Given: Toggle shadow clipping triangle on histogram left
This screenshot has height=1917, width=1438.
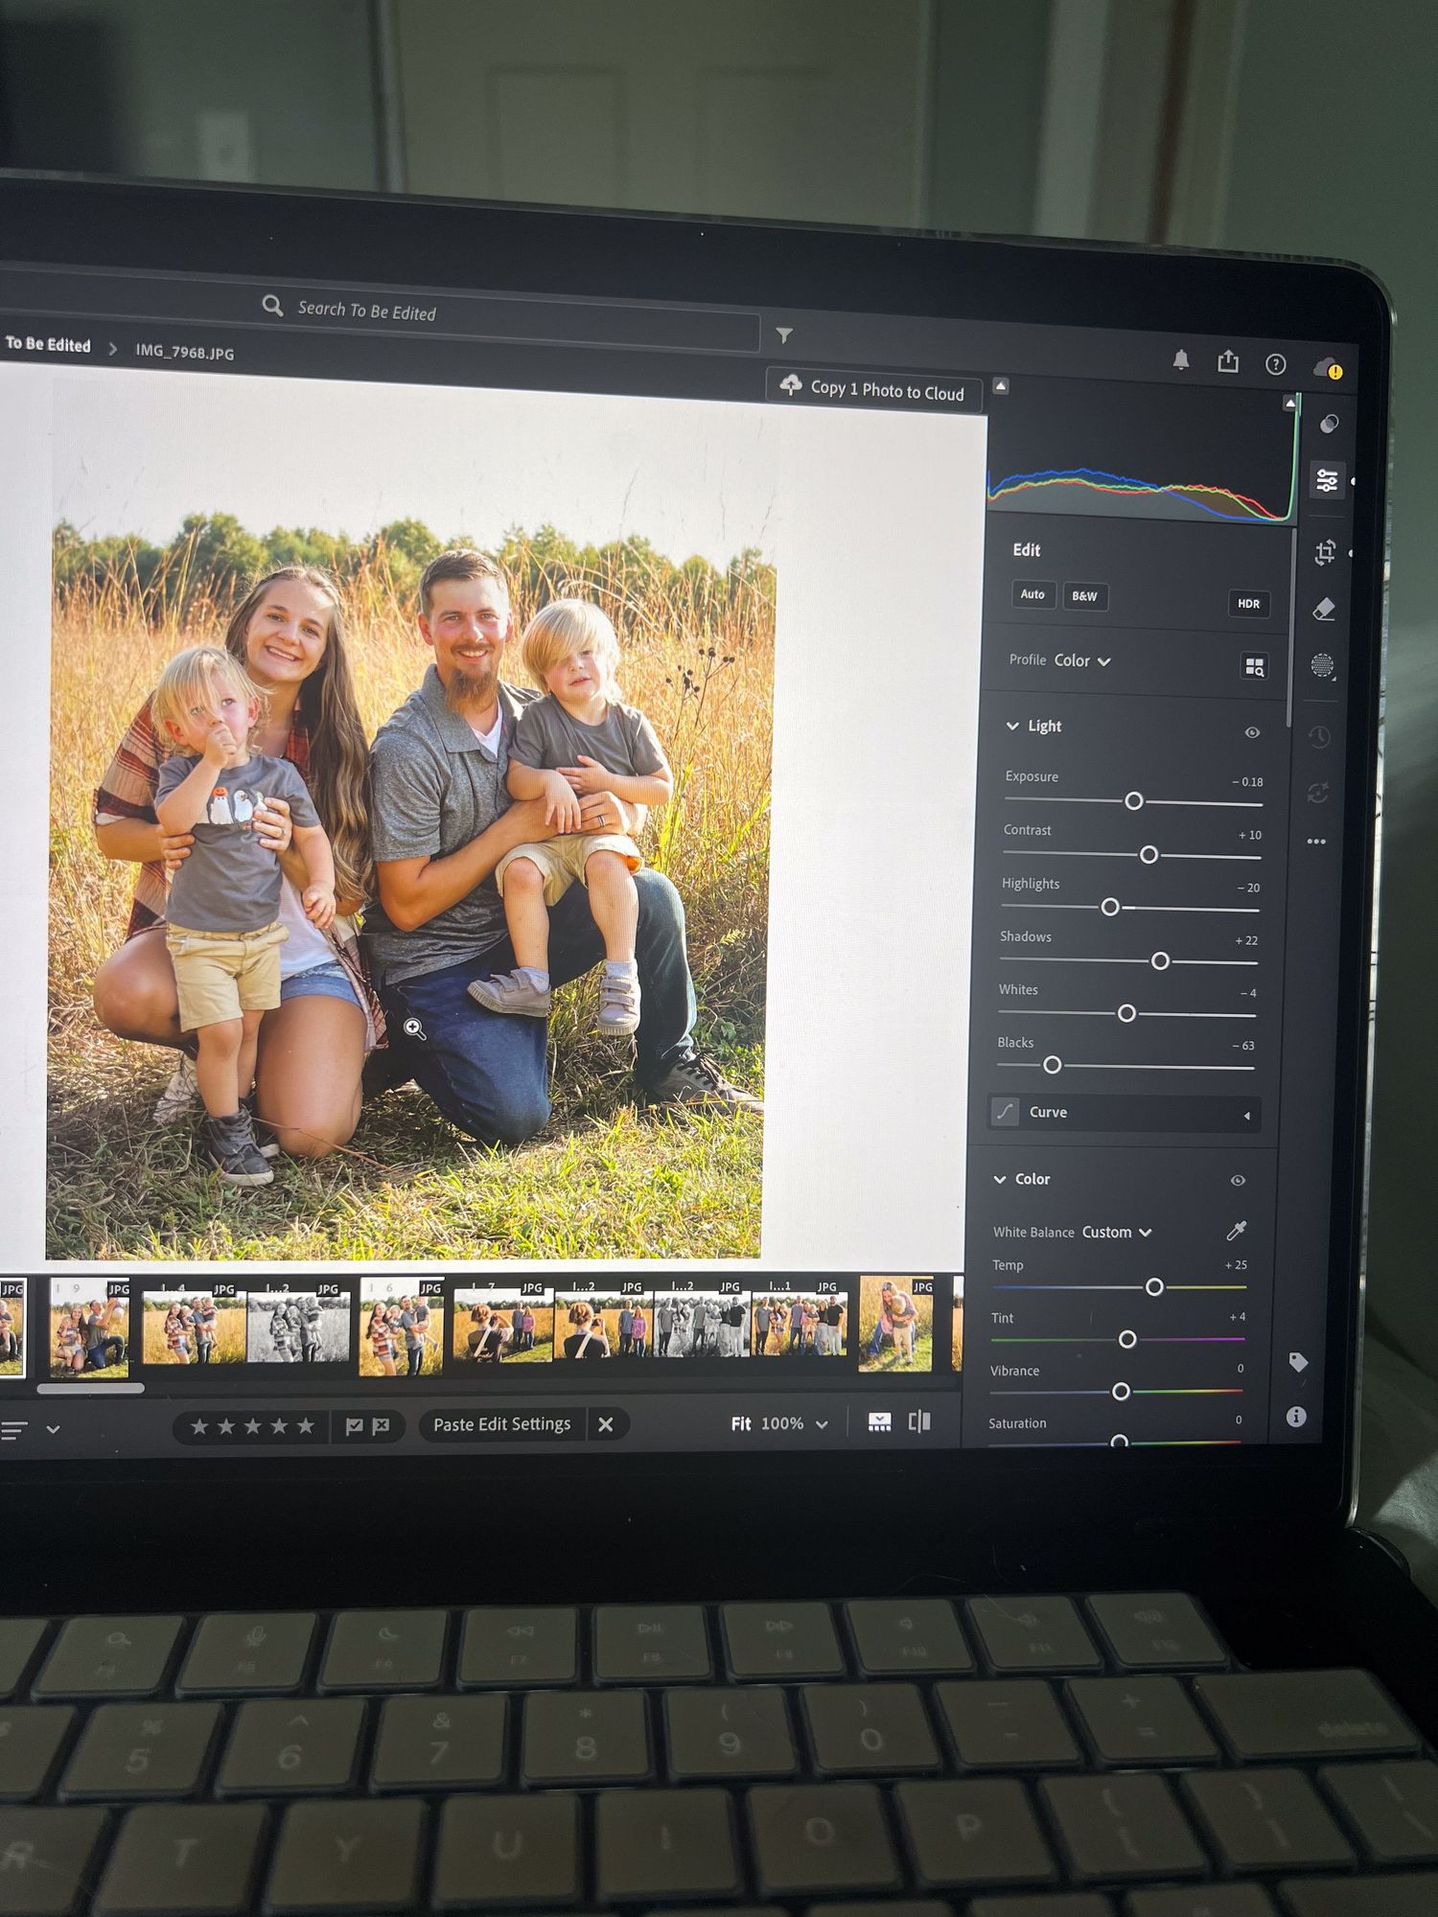Looking at the screenshot, I should pyautogui.click(x=1001, y=385).
